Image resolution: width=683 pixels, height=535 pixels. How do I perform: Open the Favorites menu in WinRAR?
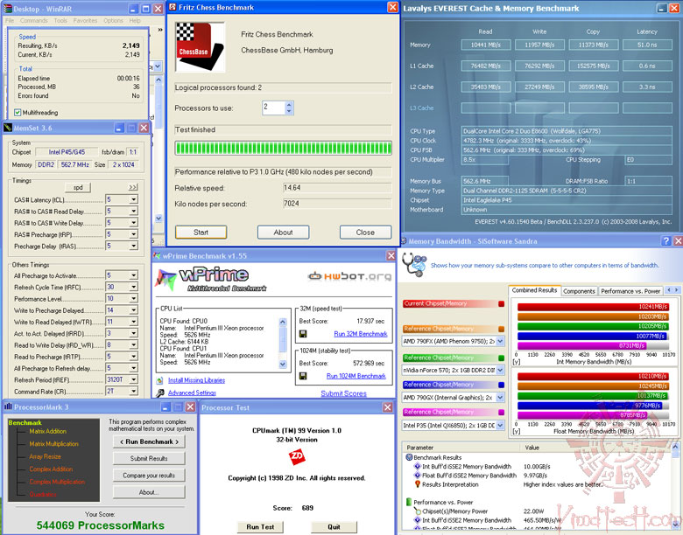pyautogui.click(x=86, y=20)
